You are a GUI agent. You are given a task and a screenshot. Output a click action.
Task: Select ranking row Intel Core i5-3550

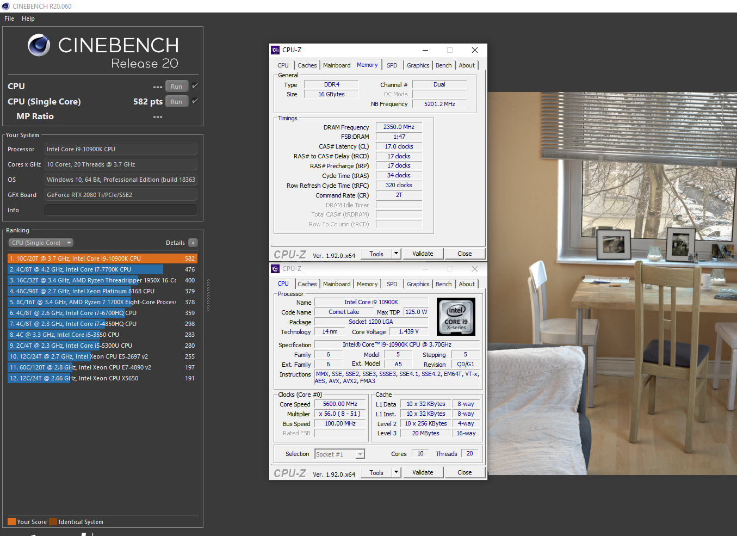click(x=102, y=335)
